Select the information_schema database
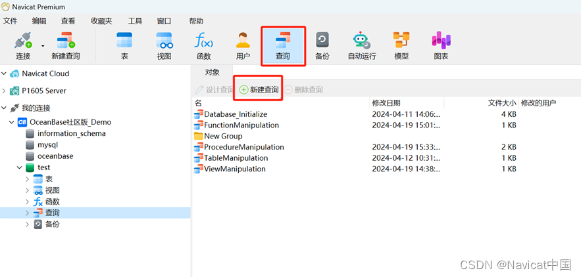 pyautogui.click(x=72, y=133)
